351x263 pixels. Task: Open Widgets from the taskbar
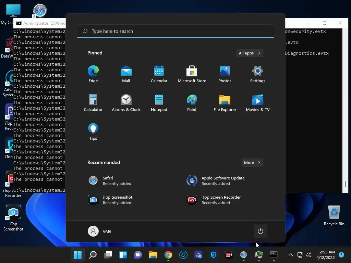tap(123, 255)
